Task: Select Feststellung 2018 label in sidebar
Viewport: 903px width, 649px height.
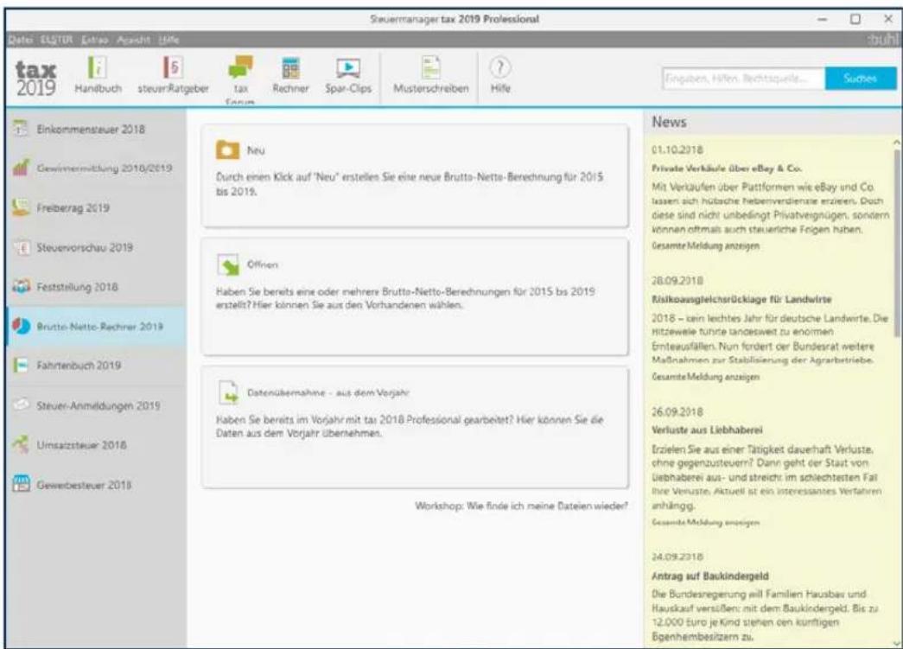Action: click(77, 287)
